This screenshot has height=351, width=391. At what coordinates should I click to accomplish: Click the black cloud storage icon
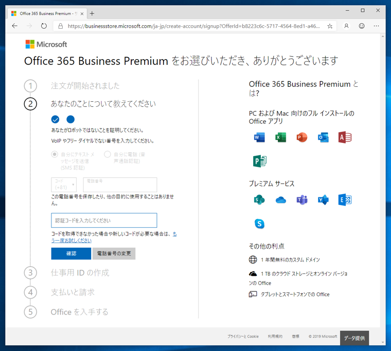pyautogui.click(x=253, y=274)
